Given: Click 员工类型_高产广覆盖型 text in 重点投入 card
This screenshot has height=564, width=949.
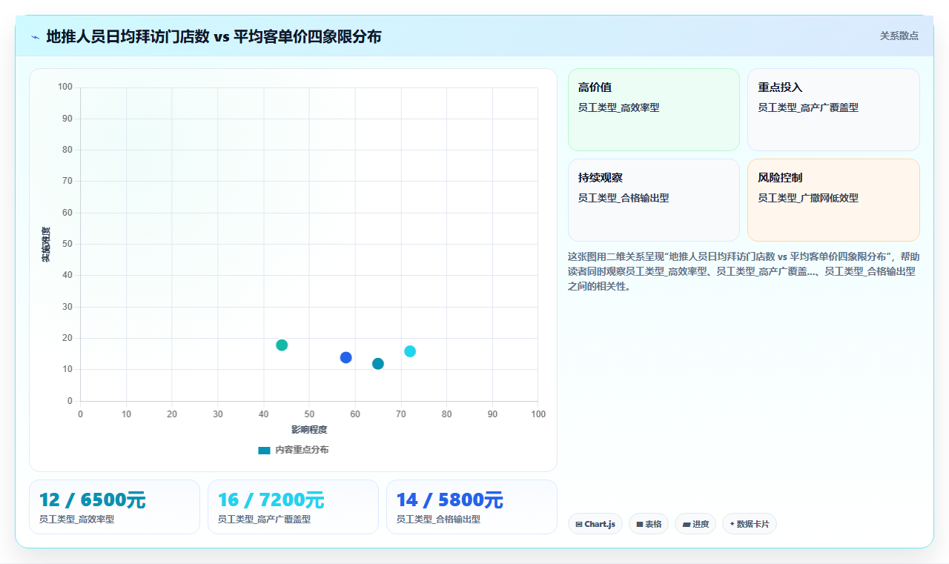Looking at the screenshot, I should (808, 107).
